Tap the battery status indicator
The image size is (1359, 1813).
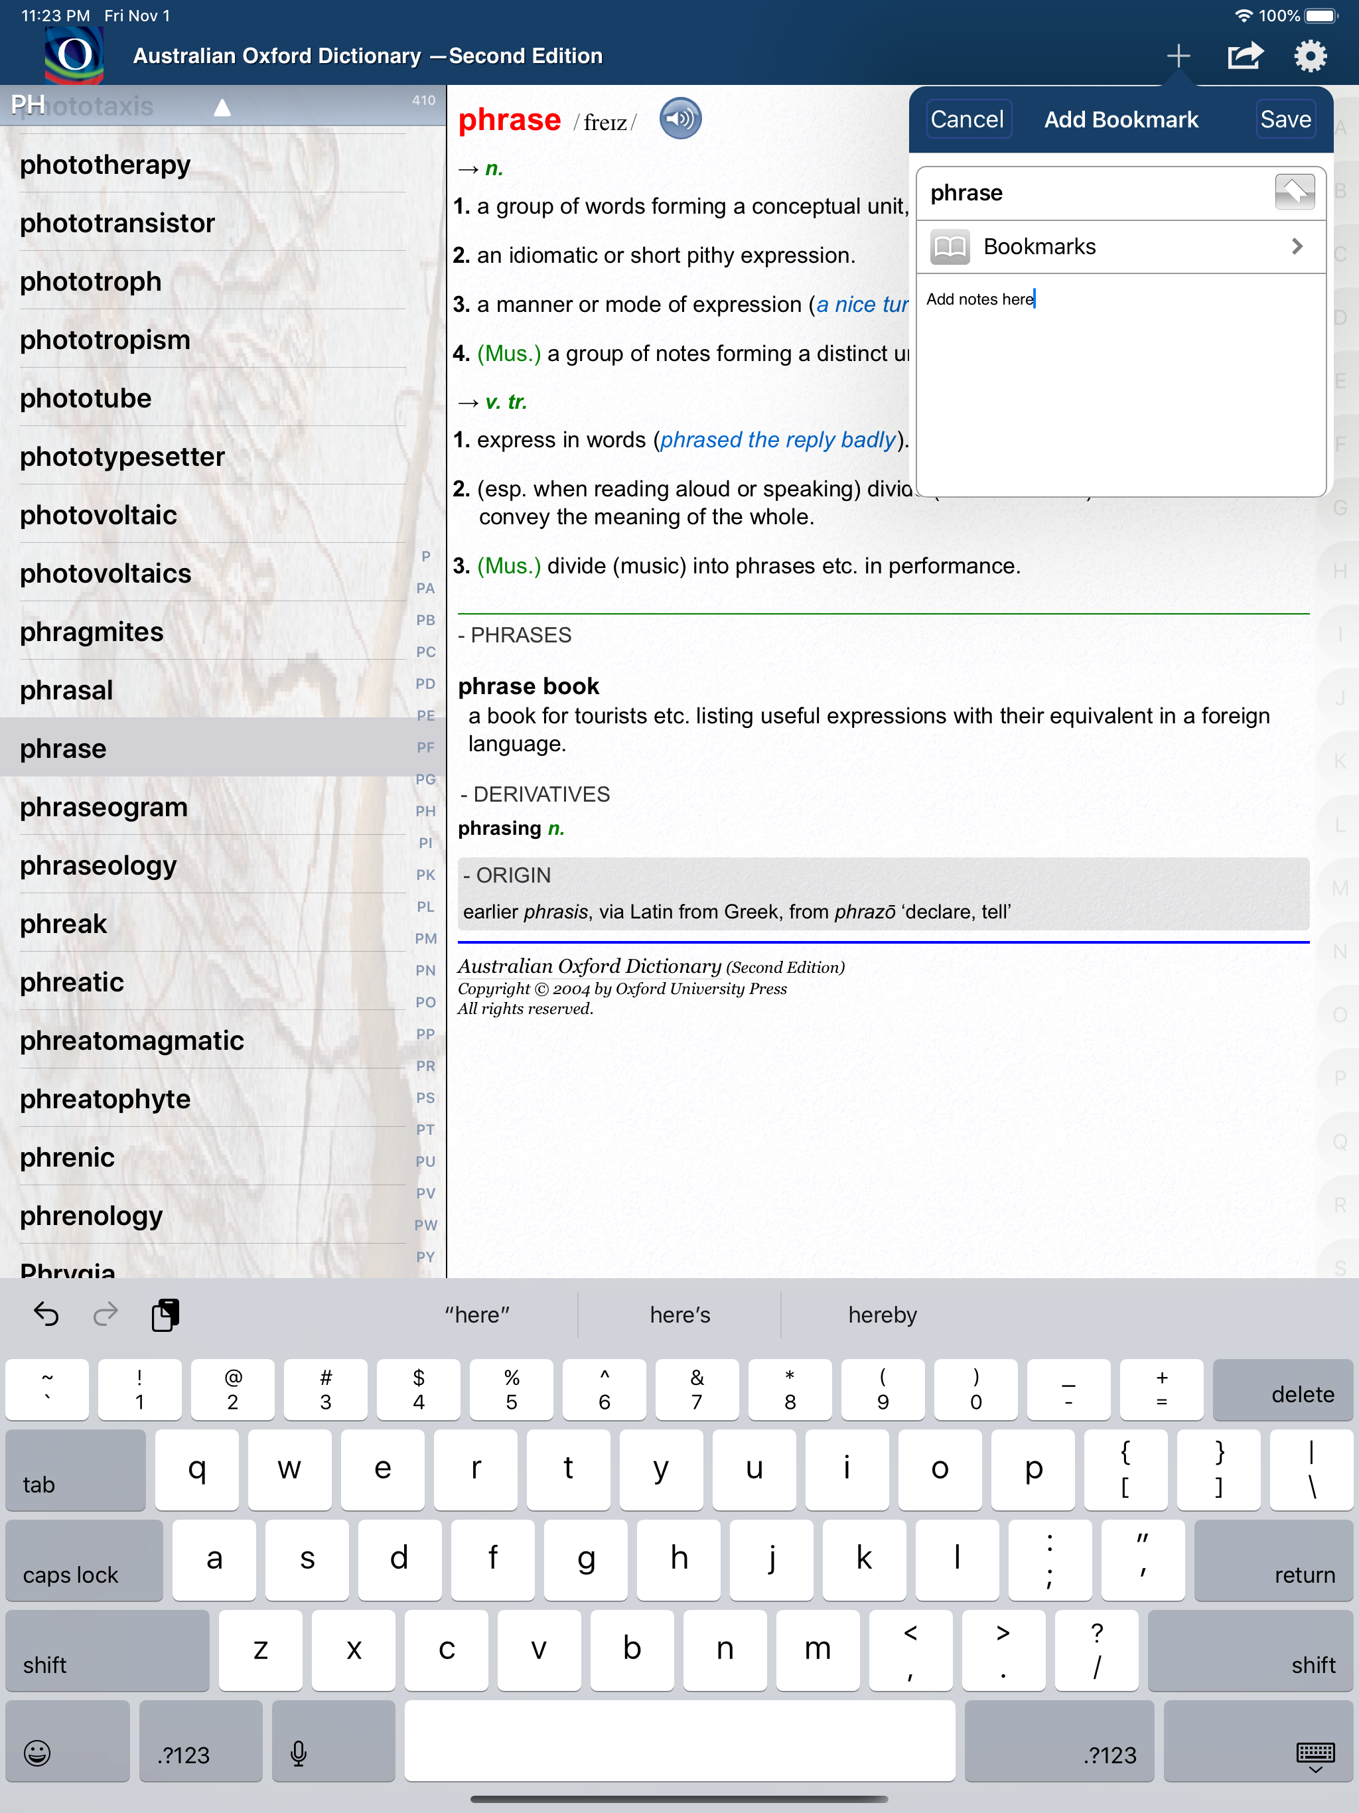point(1321,15)
